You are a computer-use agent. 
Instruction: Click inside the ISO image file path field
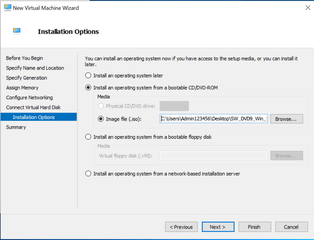(213, 119)
